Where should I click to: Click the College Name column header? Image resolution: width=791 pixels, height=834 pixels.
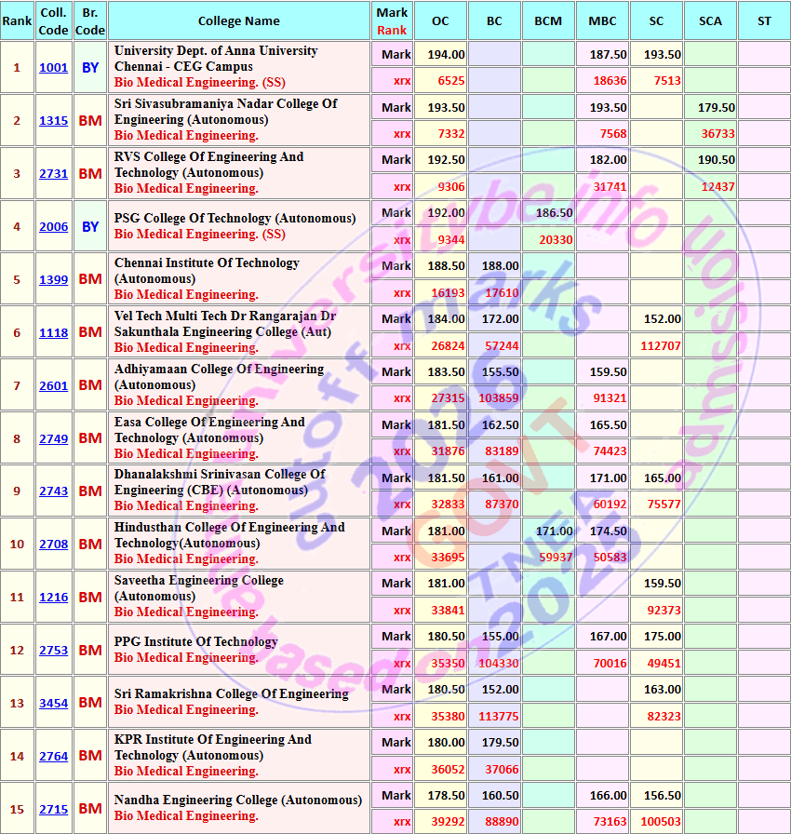click(x=238, y=20)
